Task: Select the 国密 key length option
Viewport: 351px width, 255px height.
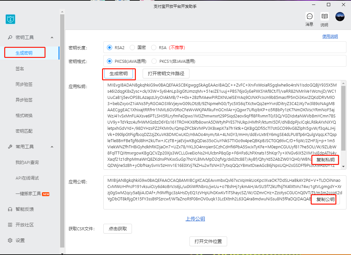Action: point(132,47)
